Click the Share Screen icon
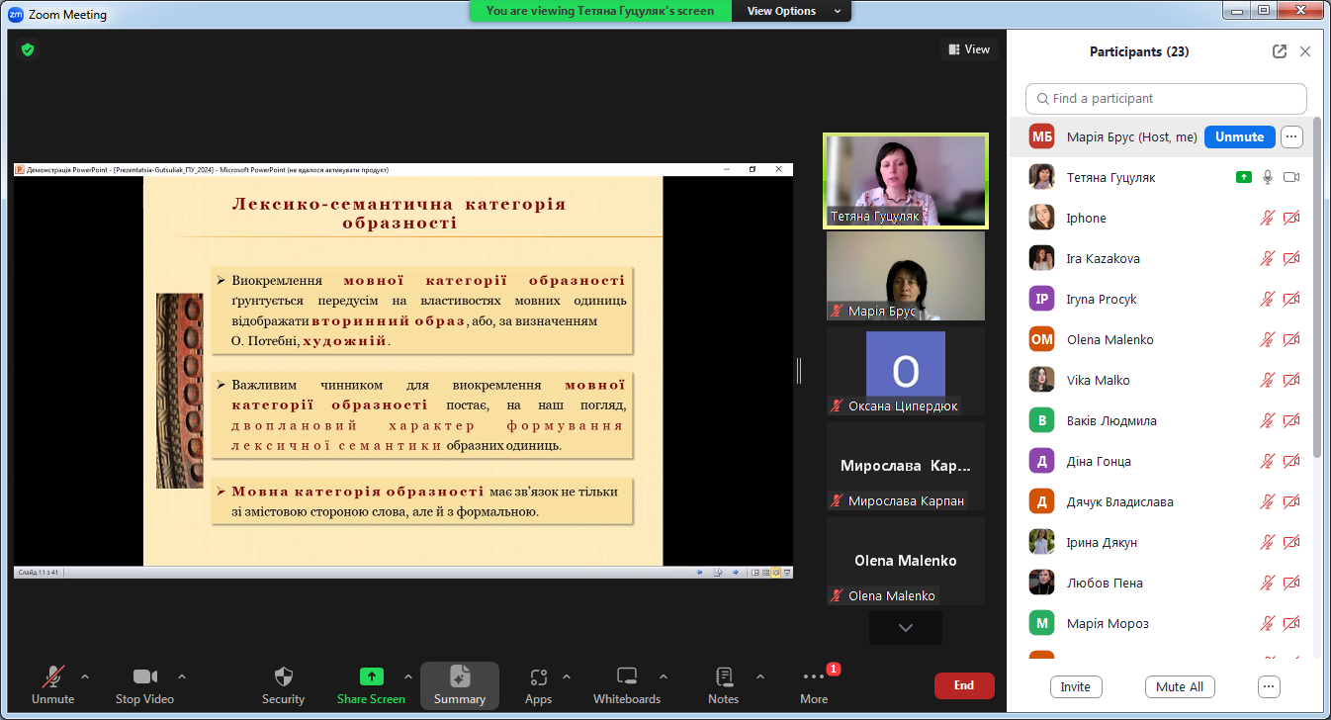The height and width of the screenshot is (720, 1331). coord(371,676)
